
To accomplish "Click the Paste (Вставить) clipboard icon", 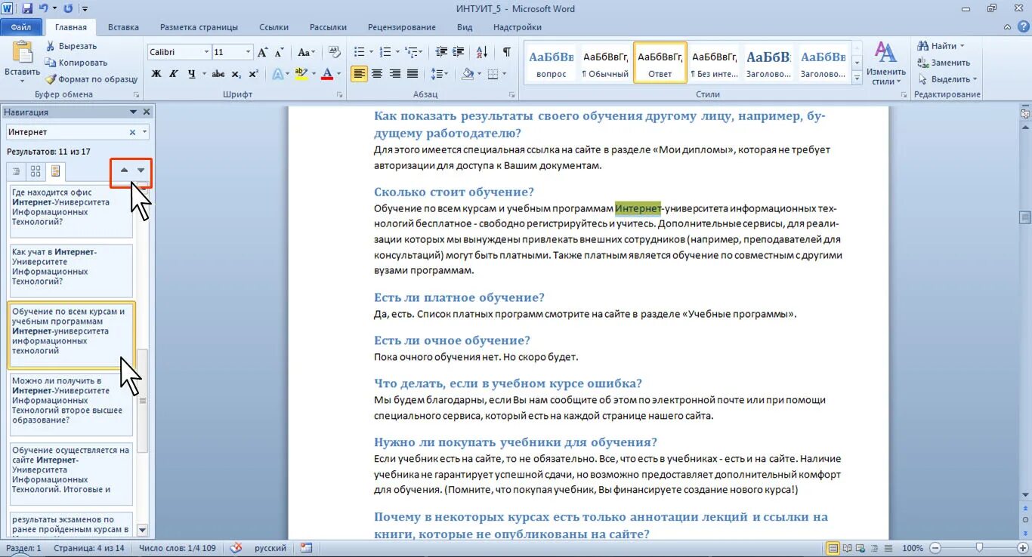I will click(22, 53).
